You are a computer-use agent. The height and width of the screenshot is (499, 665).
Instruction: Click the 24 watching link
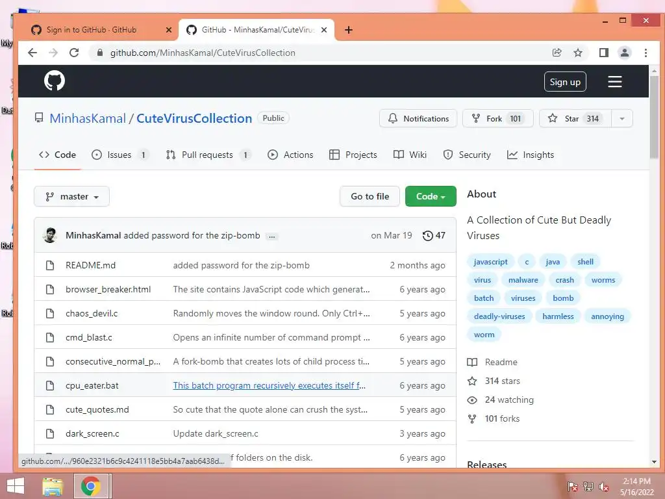(x=501, y=400)
